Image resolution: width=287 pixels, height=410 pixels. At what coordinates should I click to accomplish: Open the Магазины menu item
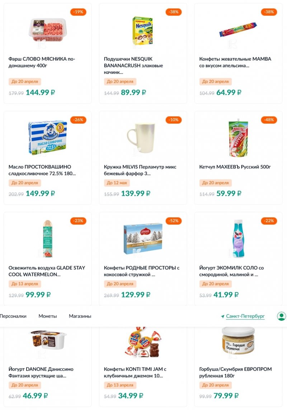point(80,316)
